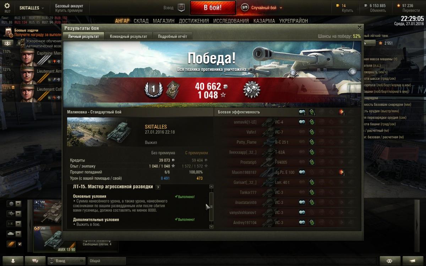Click the Боевые задачи briefcase icon
Viewport: 426px width, 266px height.
(8, 33)
